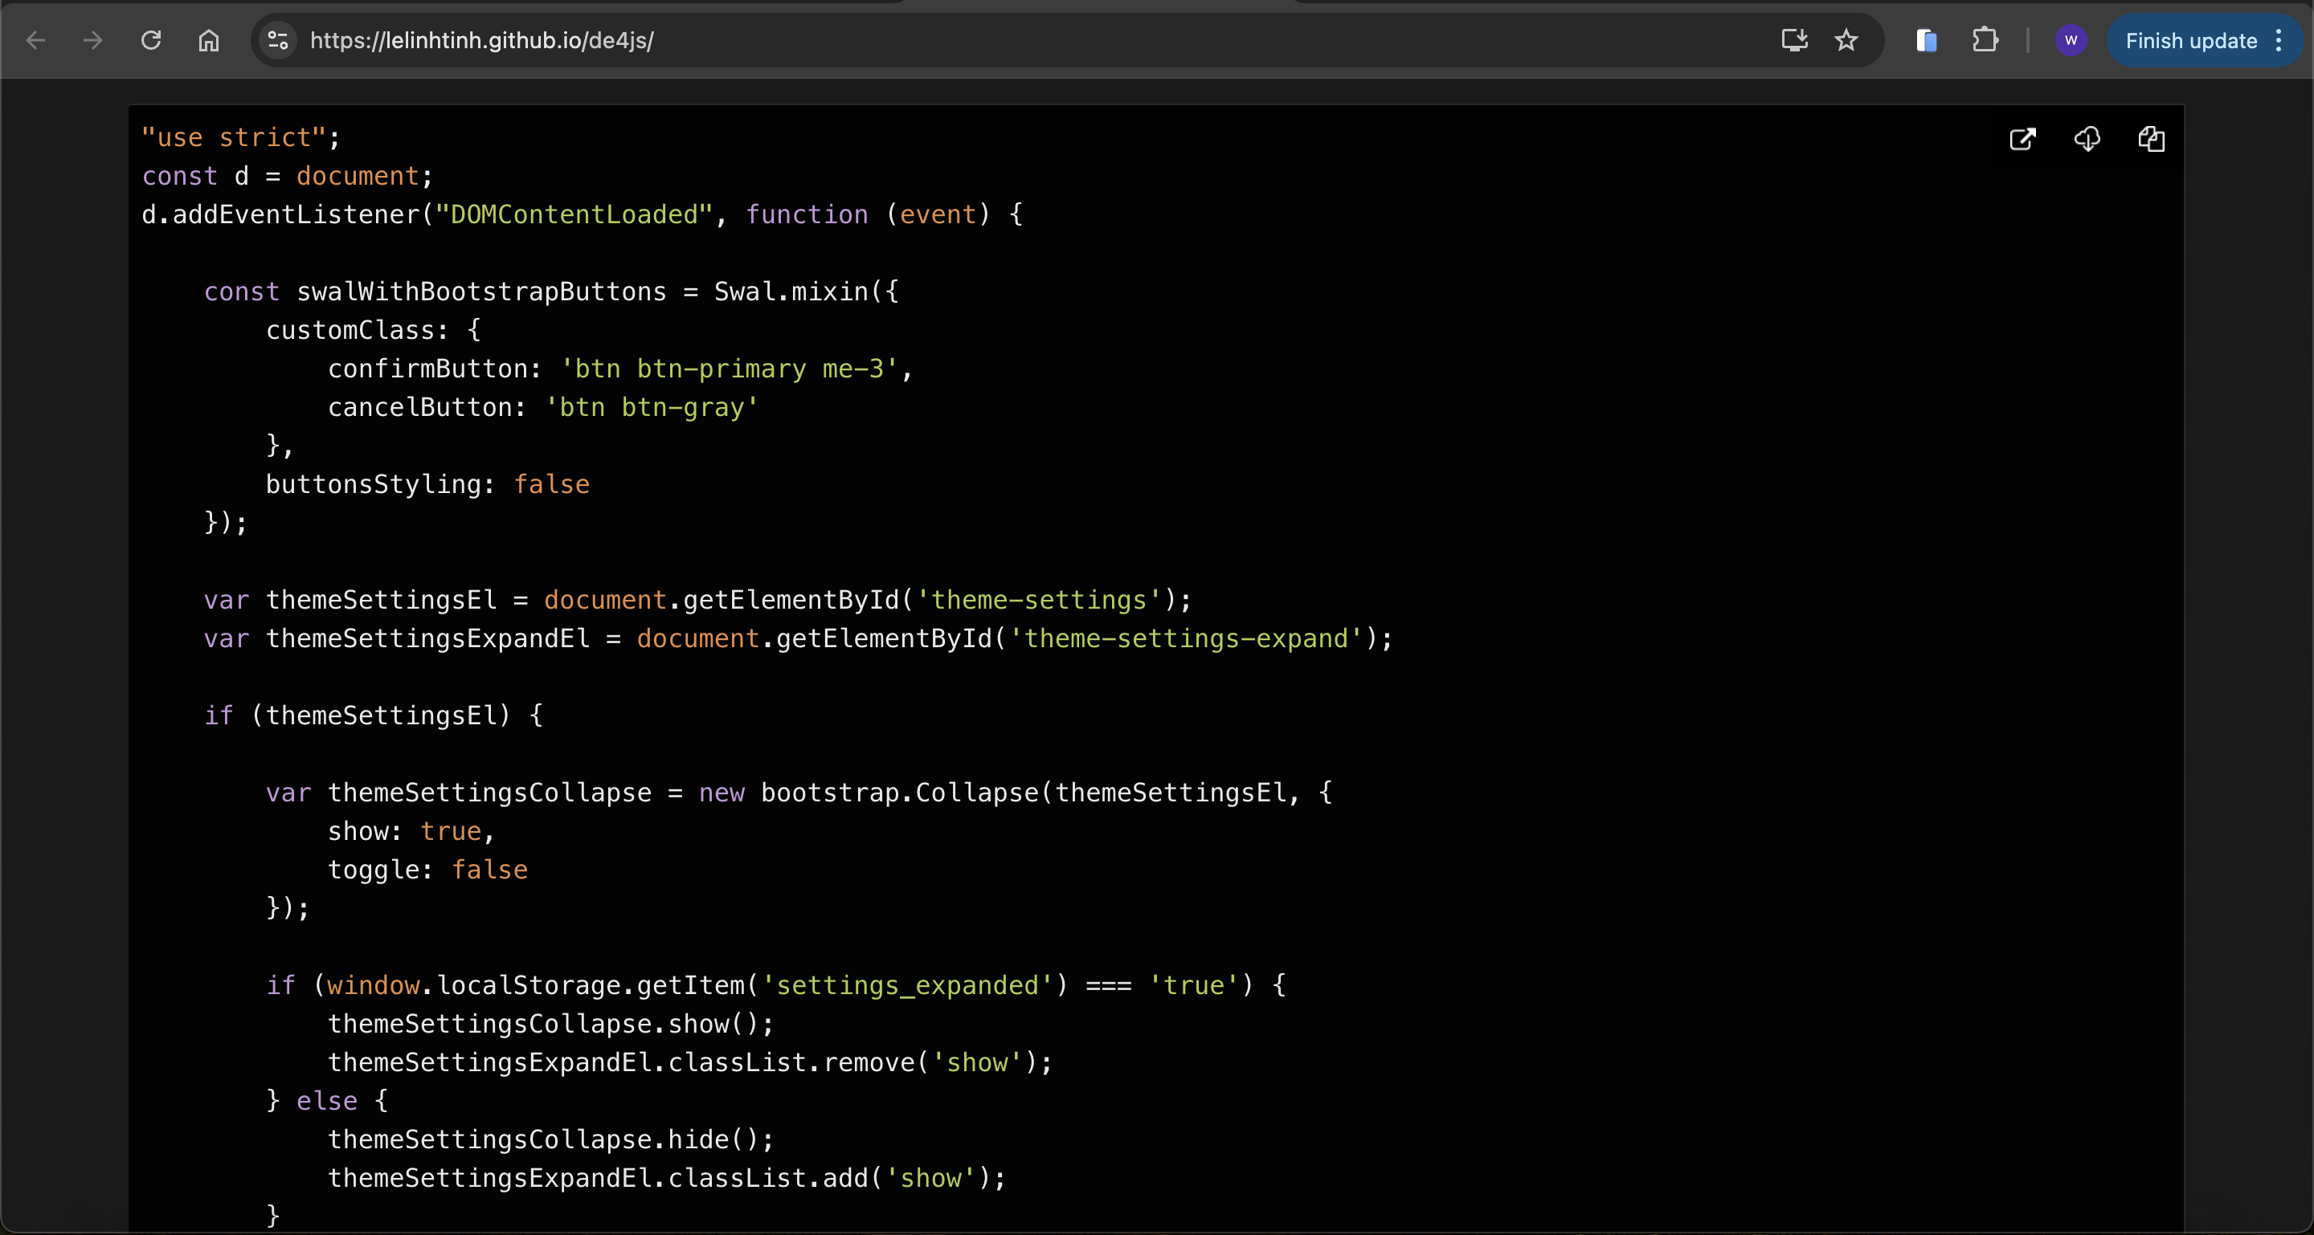View site information for lelinhtinh.github.io
The image size is (2314, 1235).
[279, 40]
